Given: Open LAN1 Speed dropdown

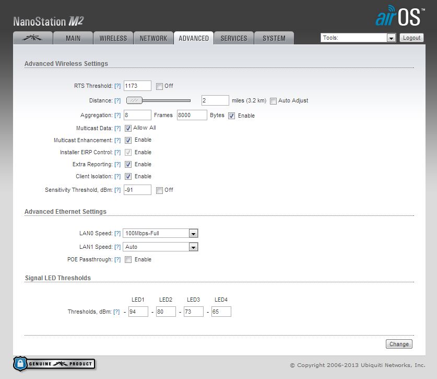Looking at the screenshot, I should click(x=160, y=247).
